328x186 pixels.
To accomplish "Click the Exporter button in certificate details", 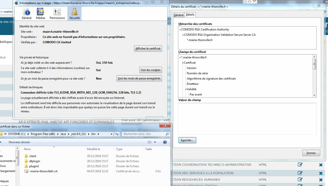I will point(187,140).
